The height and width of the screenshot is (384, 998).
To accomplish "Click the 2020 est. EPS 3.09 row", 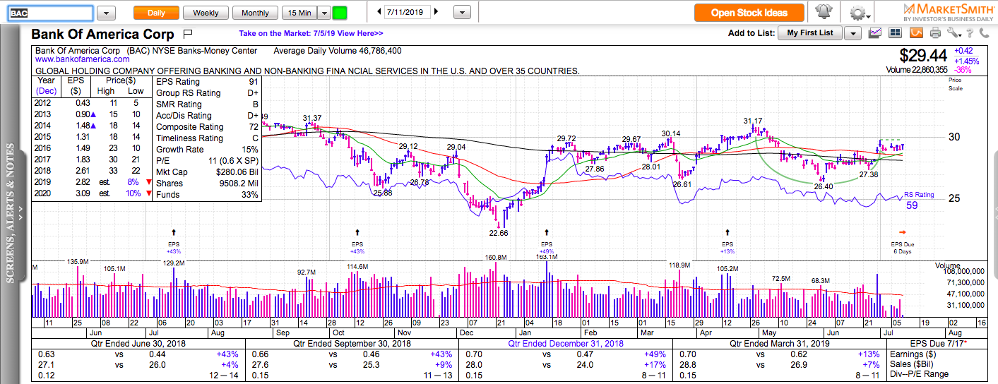I will [91, 195].
